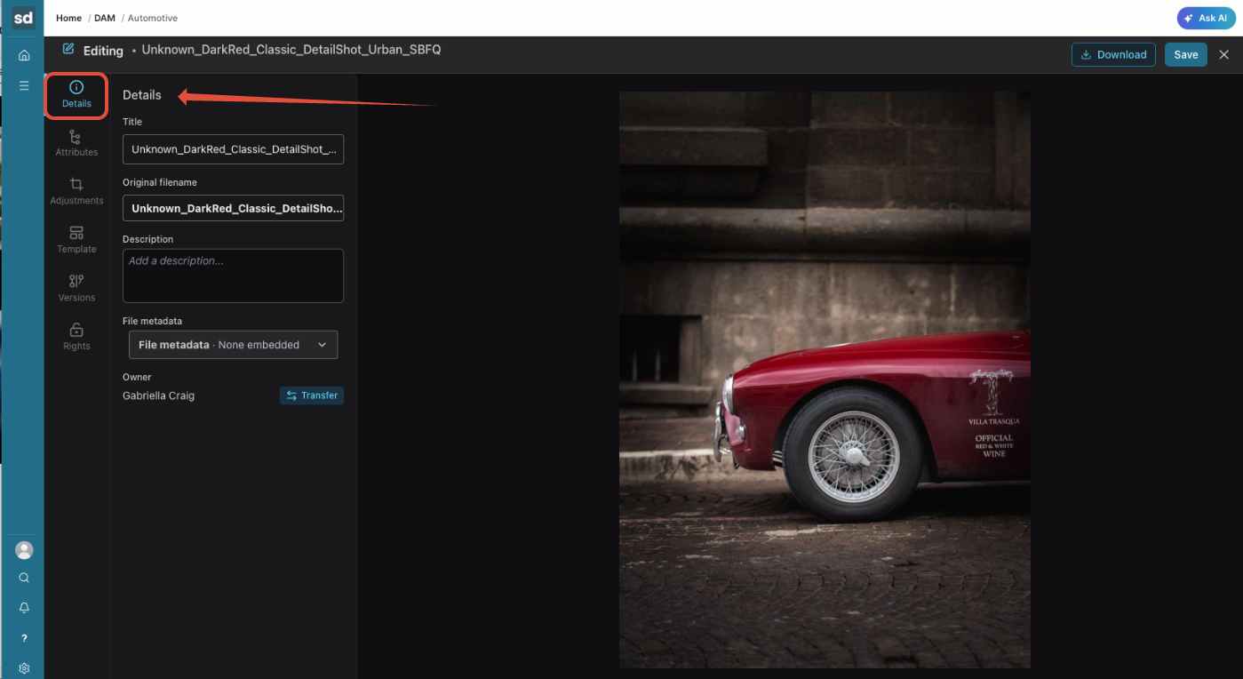Open the Rights tab
The width and height of the screenshot is (1243, 679).
76,338
